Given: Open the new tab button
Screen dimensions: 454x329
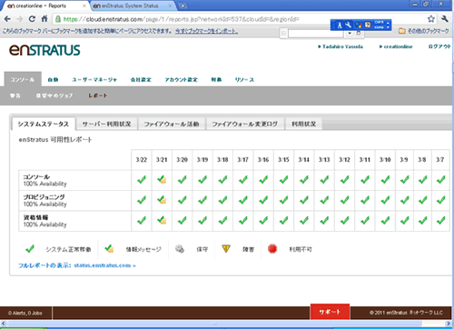Looking at the screenshot, I should pos(183,5).
